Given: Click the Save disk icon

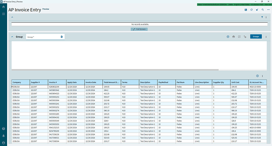Looking at the screenshot, I should tap(246, 10).
